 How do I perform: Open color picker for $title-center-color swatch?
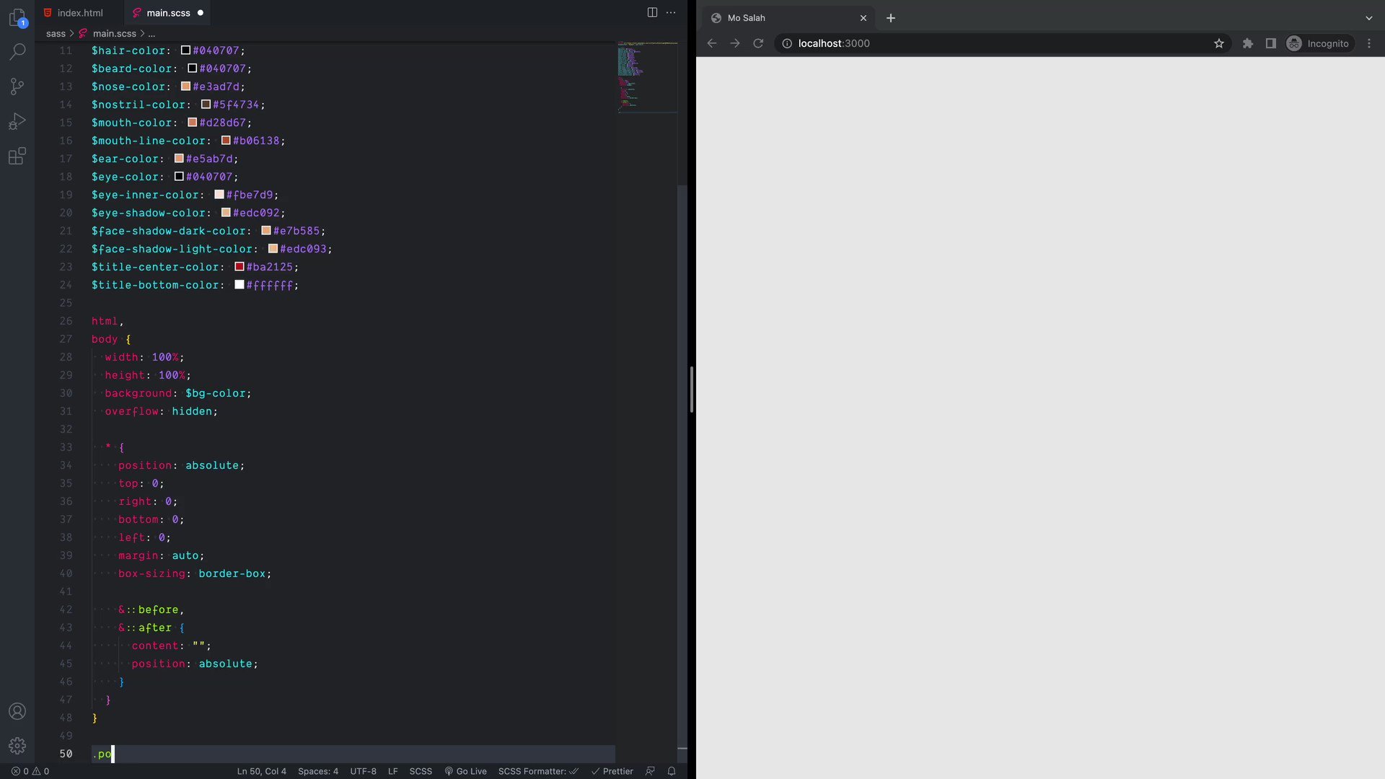(239, 267)
